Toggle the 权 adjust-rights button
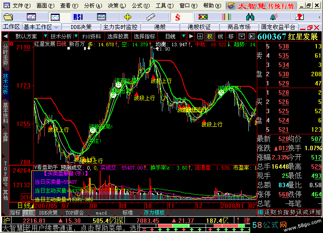The image size is (323, 233). pos(210,37)
